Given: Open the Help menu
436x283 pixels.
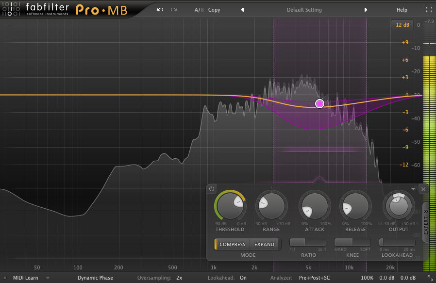Looking at the screenshot, I should coord(402,10).
